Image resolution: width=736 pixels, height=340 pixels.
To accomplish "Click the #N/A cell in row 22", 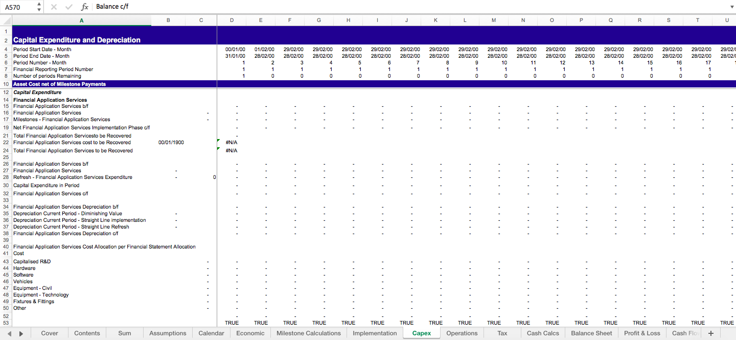I will click(x=232, y=143).
